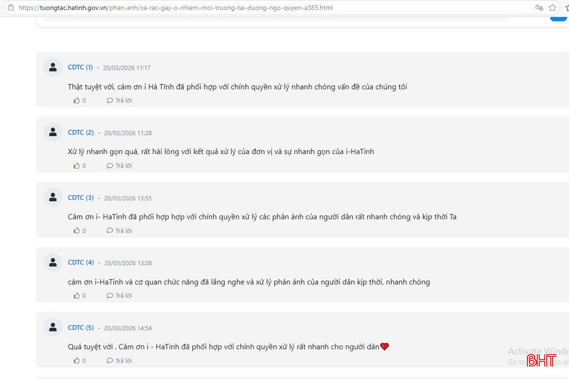The height and width of the screenshot is (379, 569).
Task: Click the blue button at top right
Action: [559, 18]
